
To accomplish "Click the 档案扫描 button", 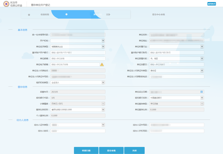I will click(x=86, y=150).
